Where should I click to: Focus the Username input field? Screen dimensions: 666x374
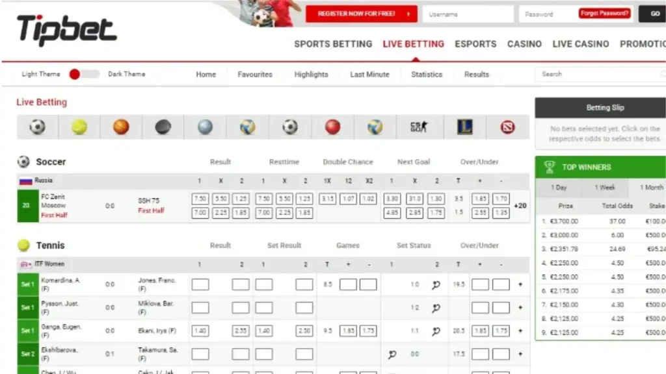(468, 14)
